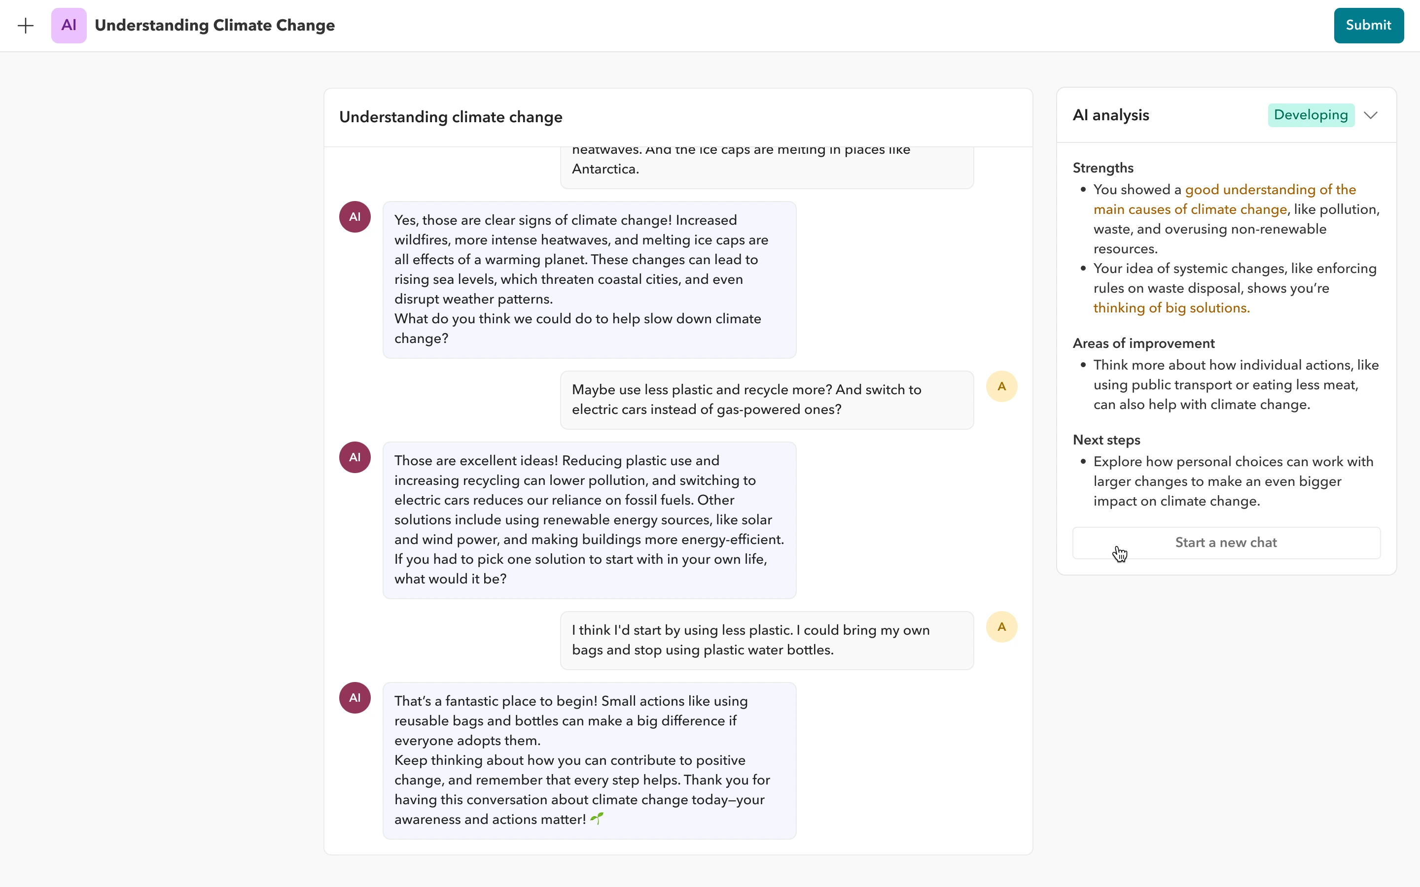This screenshot has height=887, width=1420.
Task: Select the Understanding climate change chat title
Action: pos(450,117)
